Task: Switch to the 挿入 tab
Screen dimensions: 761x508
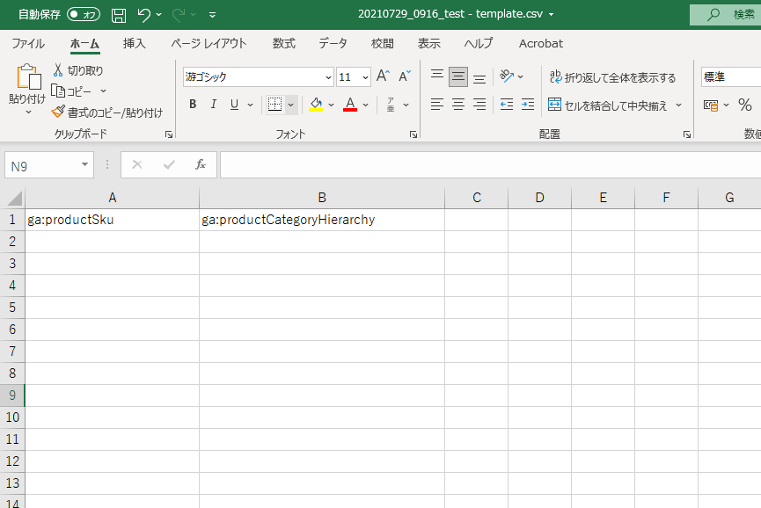Action: tap(135, 44)
